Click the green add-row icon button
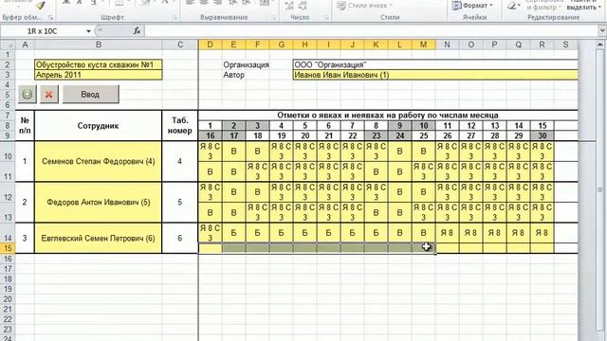The image size is (607, 341). [x=28, y=94]
